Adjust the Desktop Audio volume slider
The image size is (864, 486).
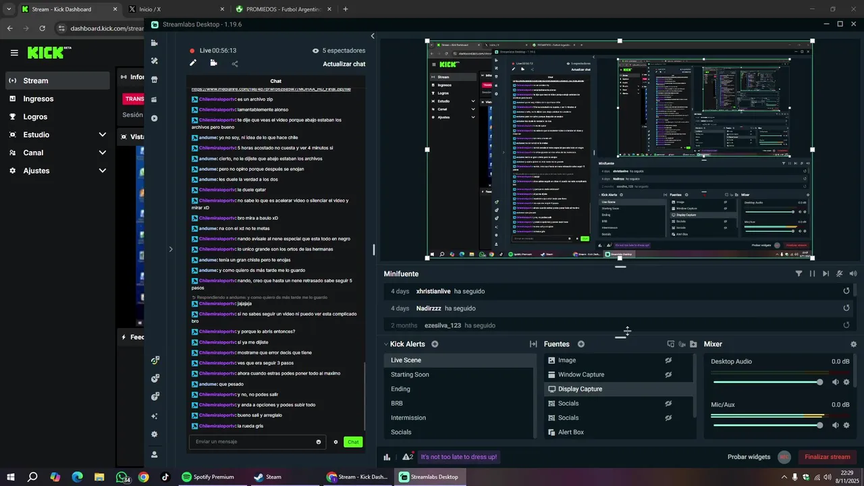pyautogui.click(x=767, y=382)
